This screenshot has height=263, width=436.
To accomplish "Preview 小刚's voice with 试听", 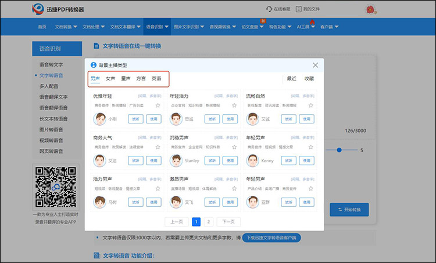I will (x=135, y=119).
